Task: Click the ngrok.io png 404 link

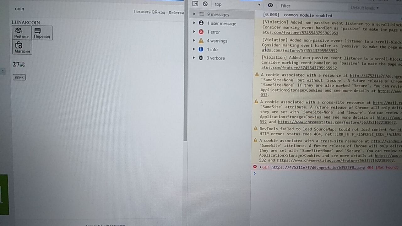Action: pos(318,168)
